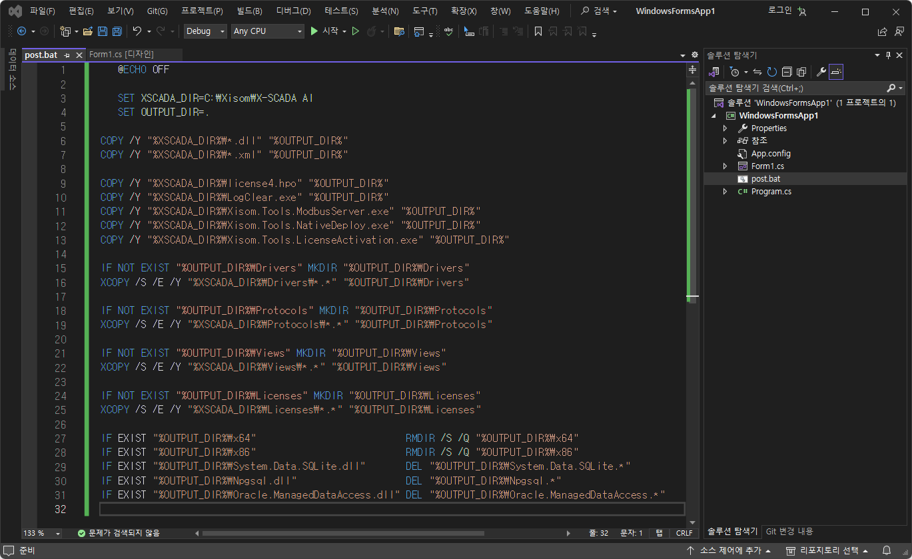Click 소스 제어에 추가 in status bar
Image resolution: width=912 pixels, height=559 pixels.
pos(730,550)
